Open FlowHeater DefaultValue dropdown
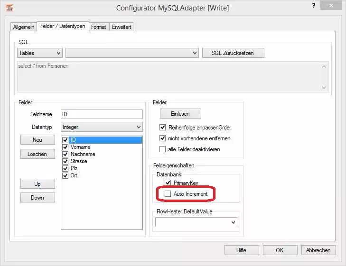Viewport: 346px width, 266px height. point(196,222)
